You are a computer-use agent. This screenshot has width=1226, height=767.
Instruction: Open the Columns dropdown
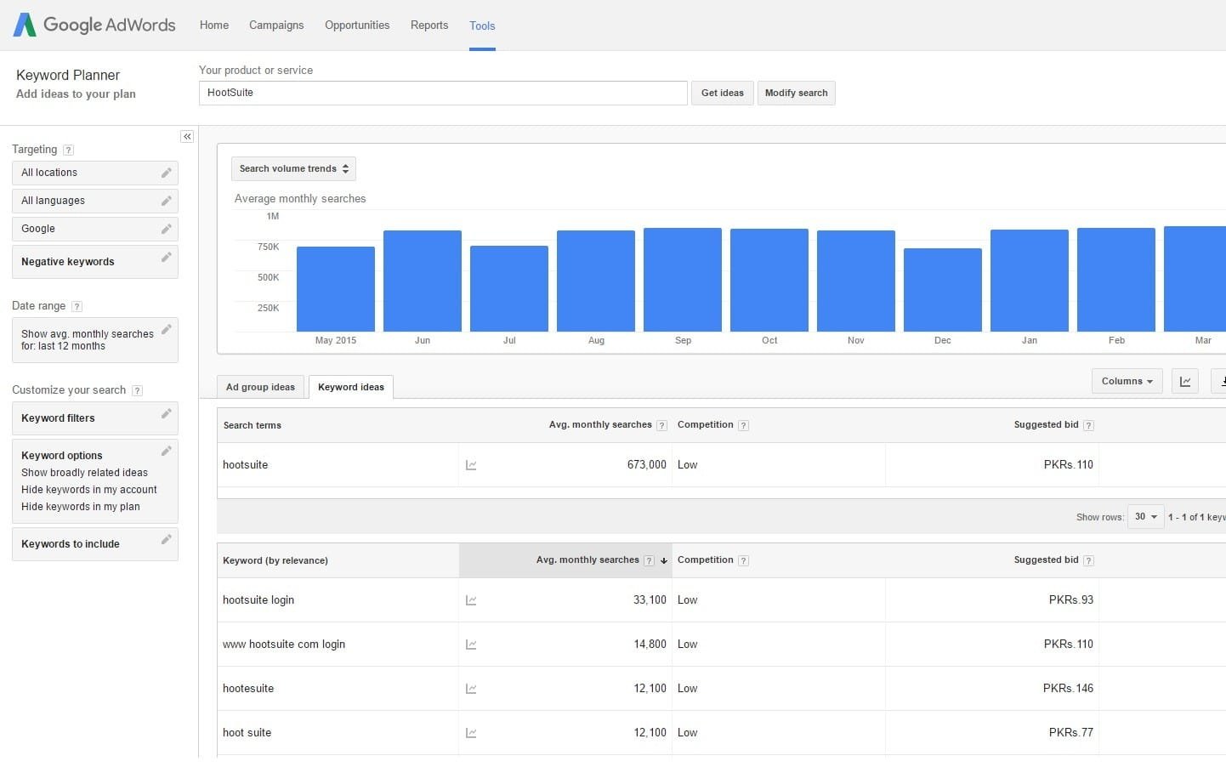point(1127,381)
